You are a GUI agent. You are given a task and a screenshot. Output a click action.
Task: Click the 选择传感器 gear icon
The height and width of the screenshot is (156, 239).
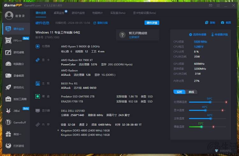click(190, 35)
